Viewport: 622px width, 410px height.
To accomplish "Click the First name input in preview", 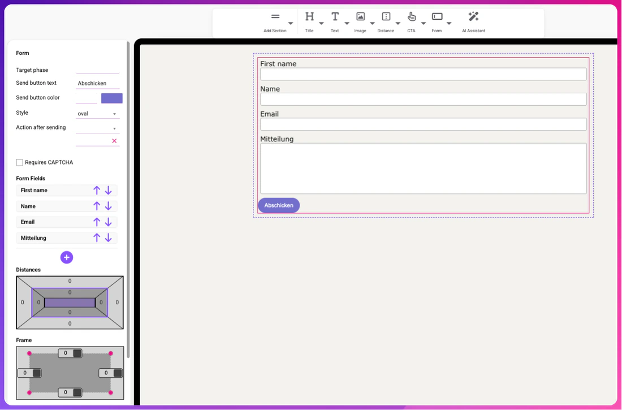I will (424, 74).
